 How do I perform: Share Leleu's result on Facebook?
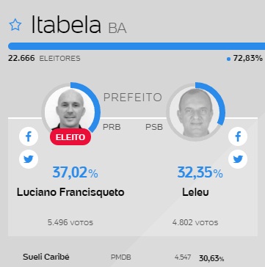tap(238, 136)
